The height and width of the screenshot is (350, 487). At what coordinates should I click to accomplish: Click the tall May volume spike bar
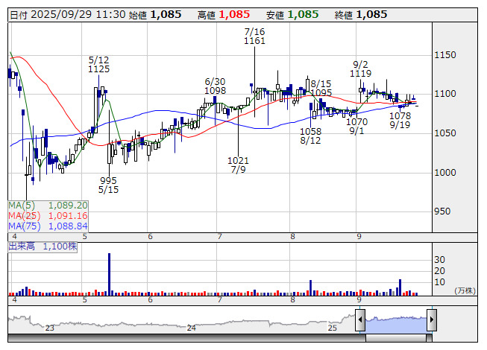tap(110, 274)
